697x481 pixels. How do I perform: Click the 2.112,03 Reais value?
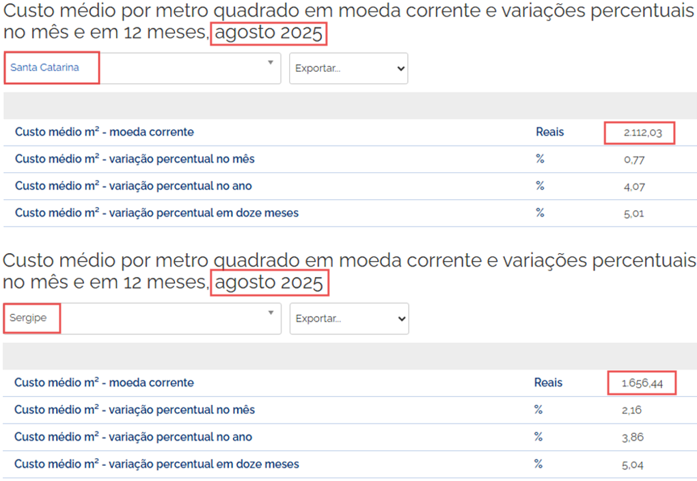[x=642, y=133]
